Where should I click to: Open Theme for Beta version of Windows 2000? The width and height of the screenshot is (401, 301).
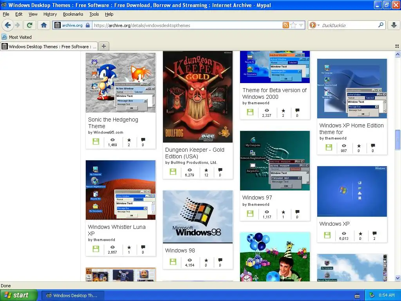[x=275, y=93]
